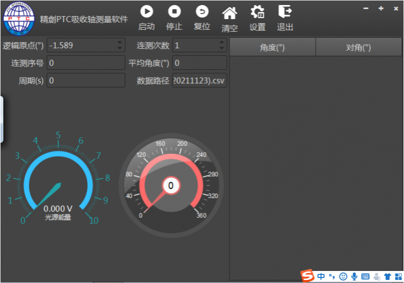Click the 数据路径 csv path field

(199, 81)
